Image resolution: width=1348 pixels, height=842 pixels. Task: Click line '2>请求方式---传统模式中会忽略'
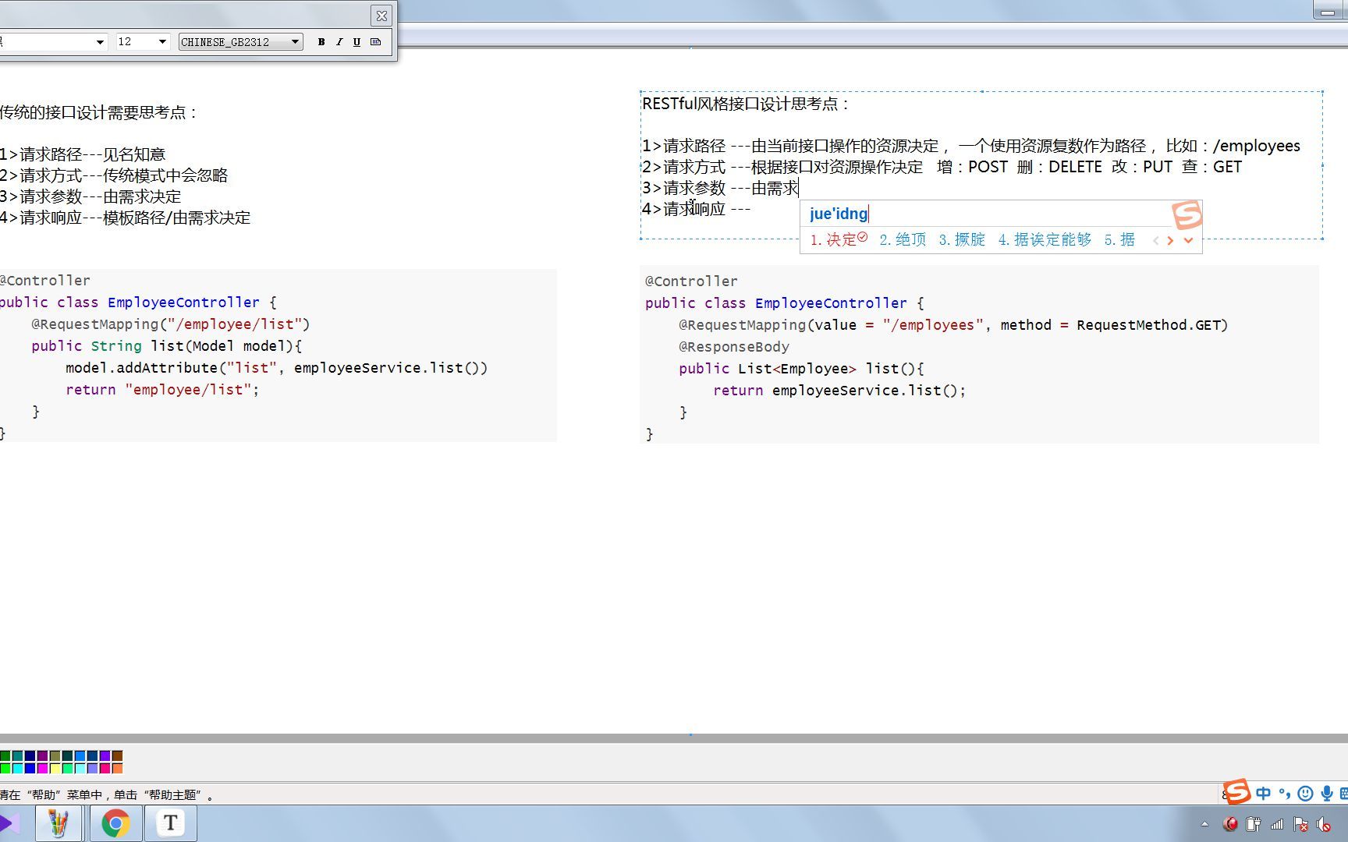[114, 175]
